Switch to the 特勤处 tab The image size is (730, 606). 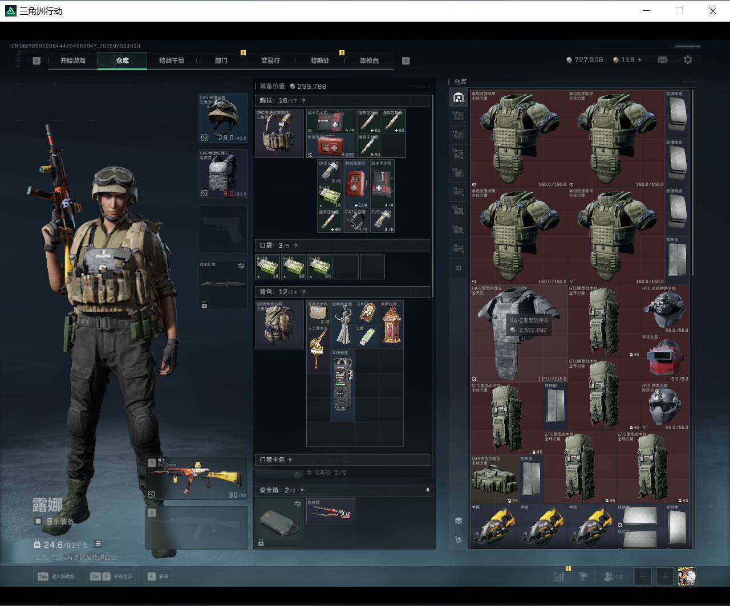320,60
